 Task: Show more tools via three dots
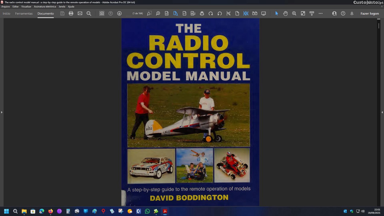[321, 13]
